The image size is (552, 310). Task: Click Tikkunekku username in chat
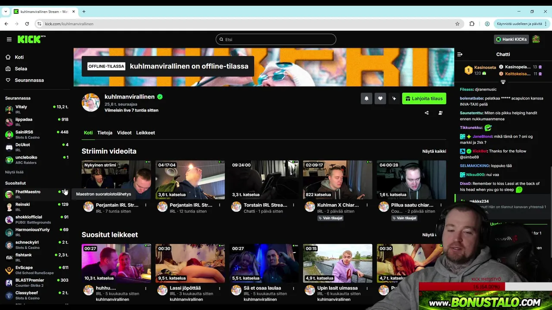pyautogui.click(x=471, y=128)
